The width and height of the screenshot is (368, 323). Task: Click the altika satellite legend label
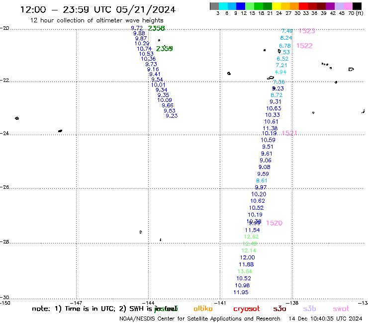point(203,309)
